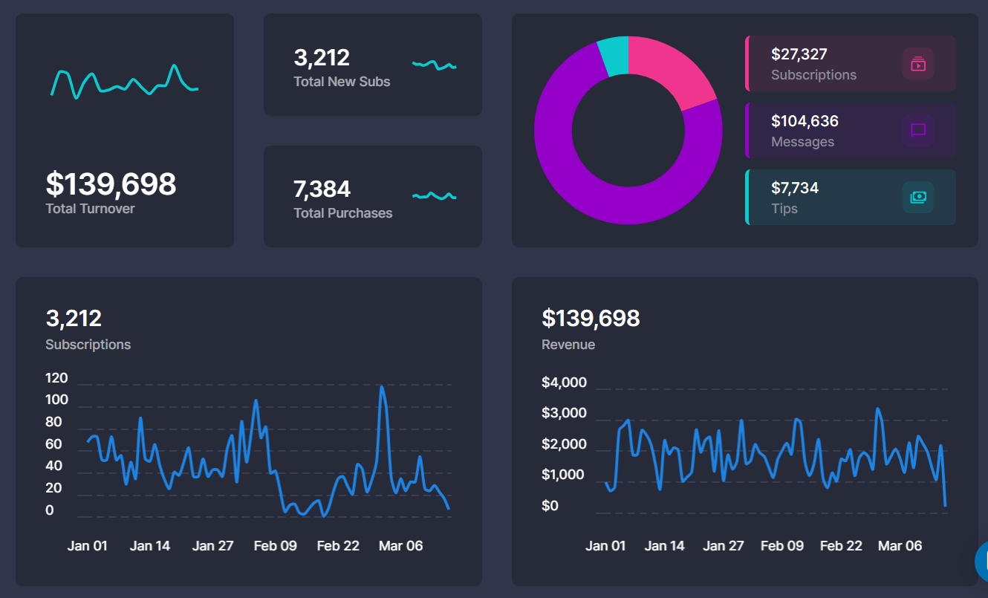The image size is (988, 598).
Task: Click the 7,384 purchases value
Action: pos(322,189)
